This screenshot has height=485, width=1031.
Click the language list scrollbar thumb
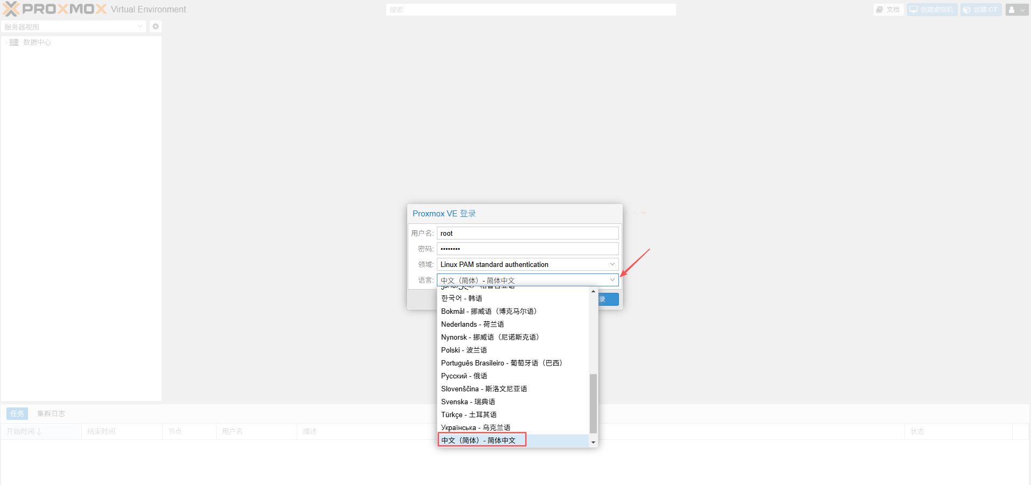coord(594,404)
